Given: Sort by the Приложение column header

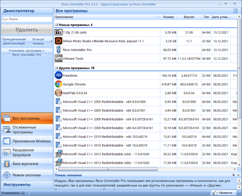Looking at the screenshot, I should [107, 17].
